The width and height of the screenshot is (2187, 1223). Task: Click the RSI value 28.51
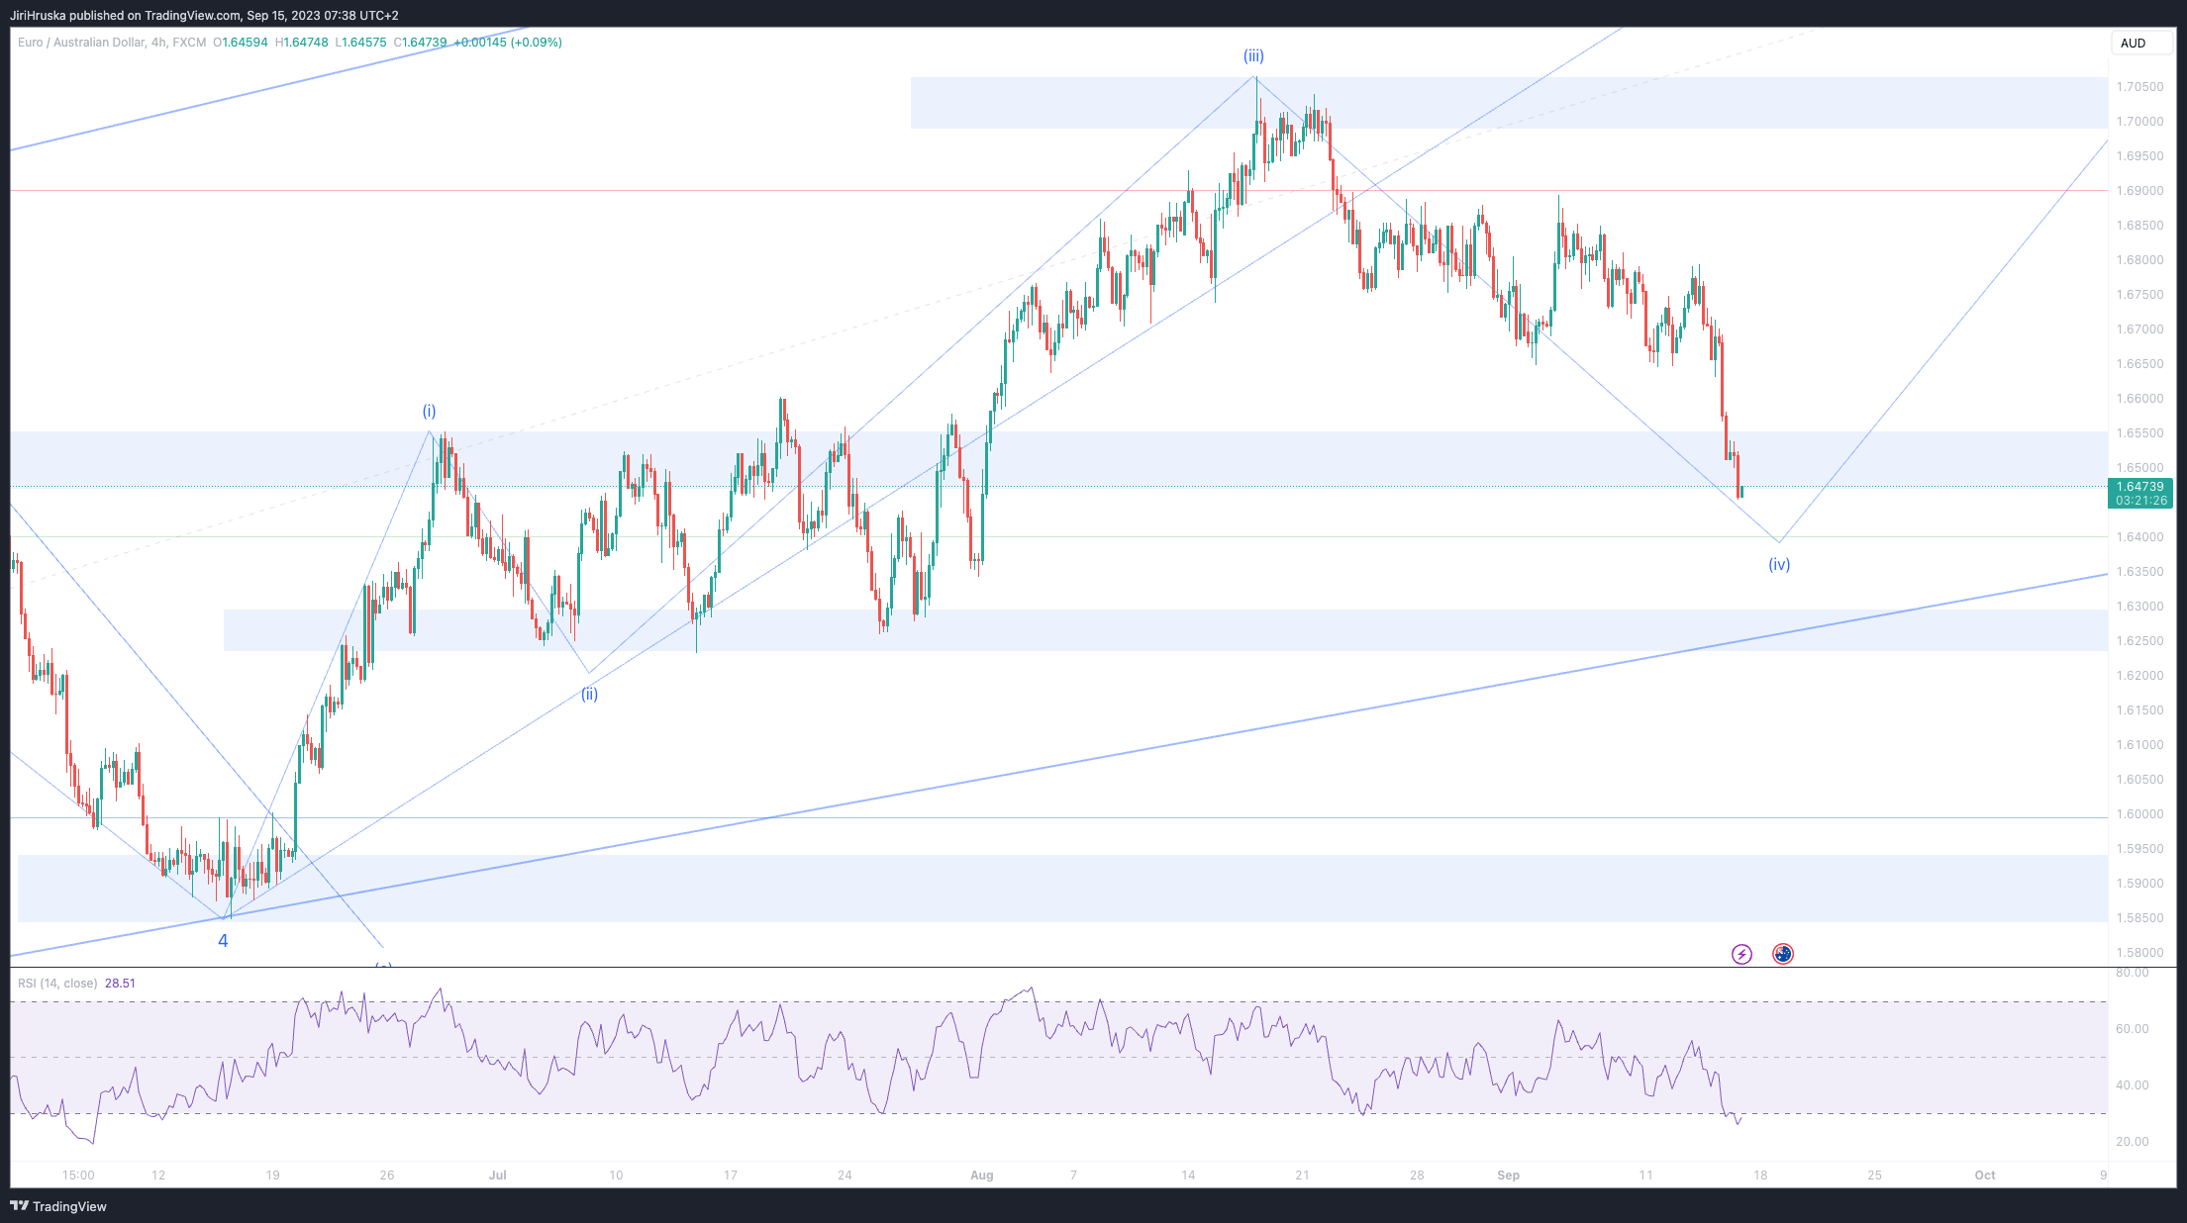point(120,984)
